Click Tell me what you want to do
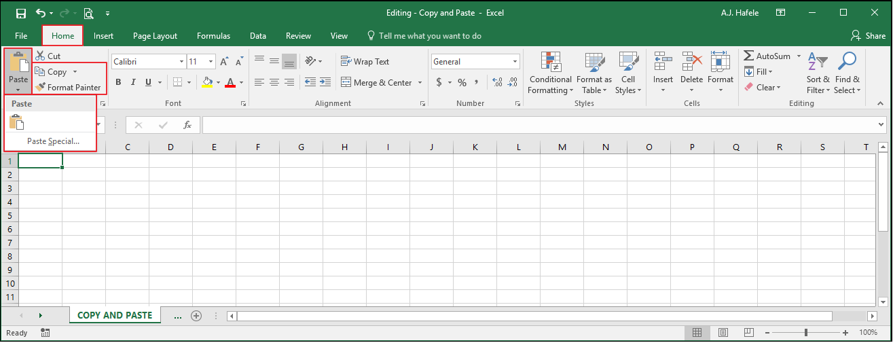This screenshot has width=893, height=343. coord(424,36)
